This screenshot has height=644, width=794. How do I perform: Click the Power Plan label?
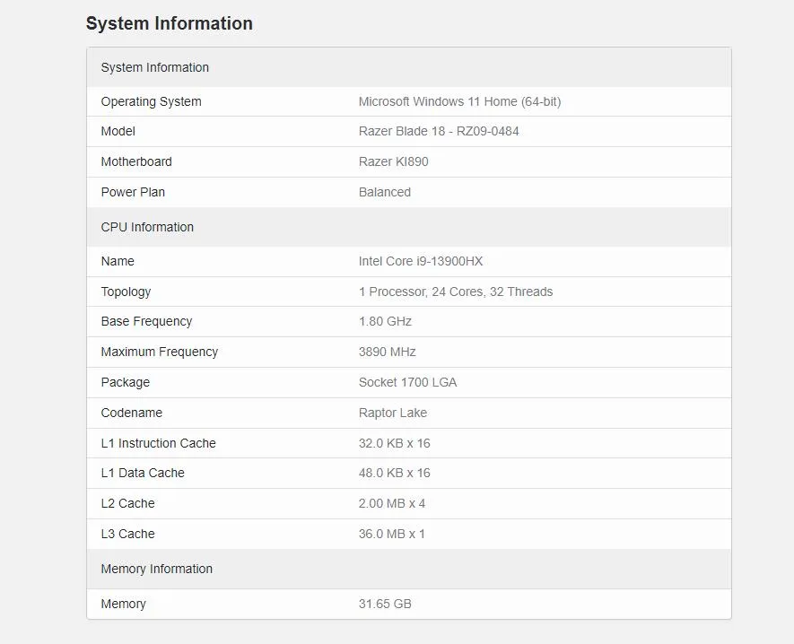click(133, 192)
